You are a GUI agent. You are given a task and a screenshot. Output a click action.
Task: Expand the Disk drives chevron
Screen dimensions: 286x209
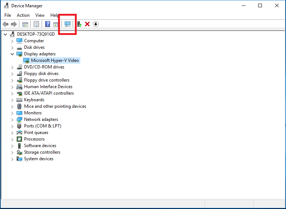click(x=12, y=48)
